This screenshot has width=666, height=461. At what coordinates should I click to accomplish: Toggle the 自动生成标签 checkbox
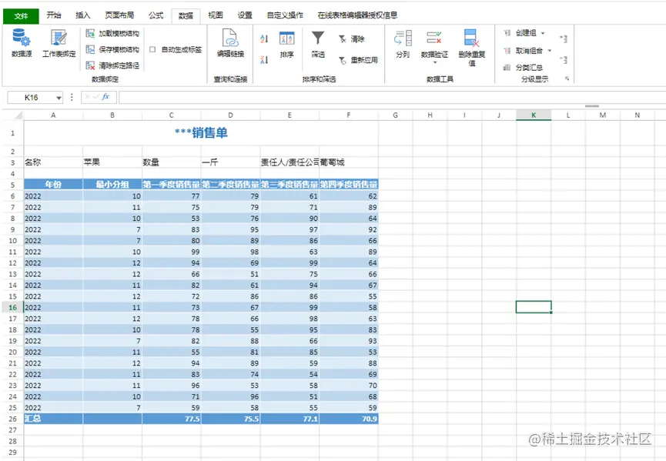(x=152, y=49)
